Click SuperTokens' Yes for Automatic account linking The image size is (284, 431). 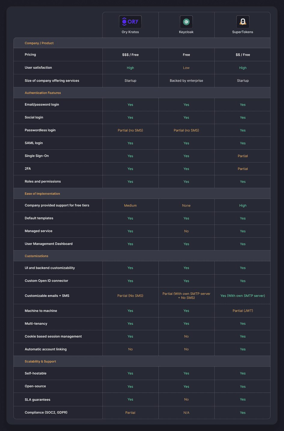point(243,349)
